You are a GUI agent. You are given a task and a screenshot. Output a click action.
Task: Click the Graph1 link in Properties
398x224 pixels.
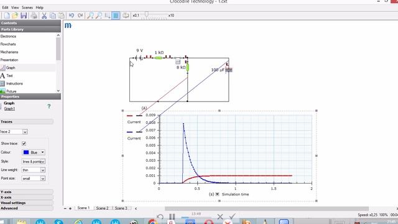click(x=9, y=109)
